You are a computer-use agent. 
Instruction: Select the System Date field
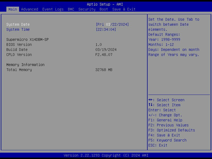[18, 24]
